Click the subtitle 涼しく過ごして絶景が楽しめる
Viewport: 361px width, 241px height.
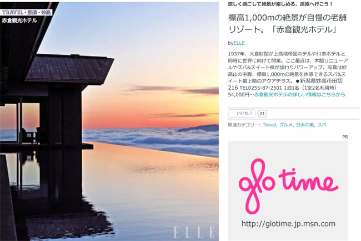[280, 4]
